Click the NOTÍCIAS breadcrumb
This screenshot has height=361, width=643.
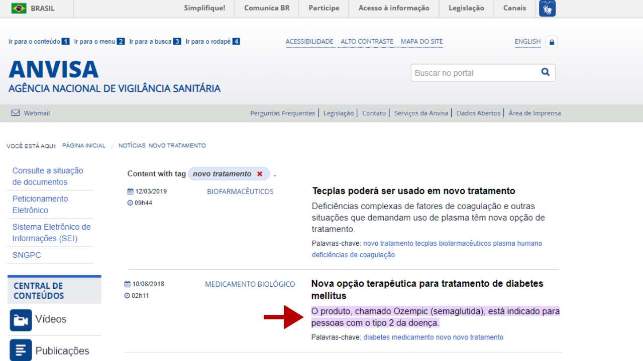[x=132, y=146]
